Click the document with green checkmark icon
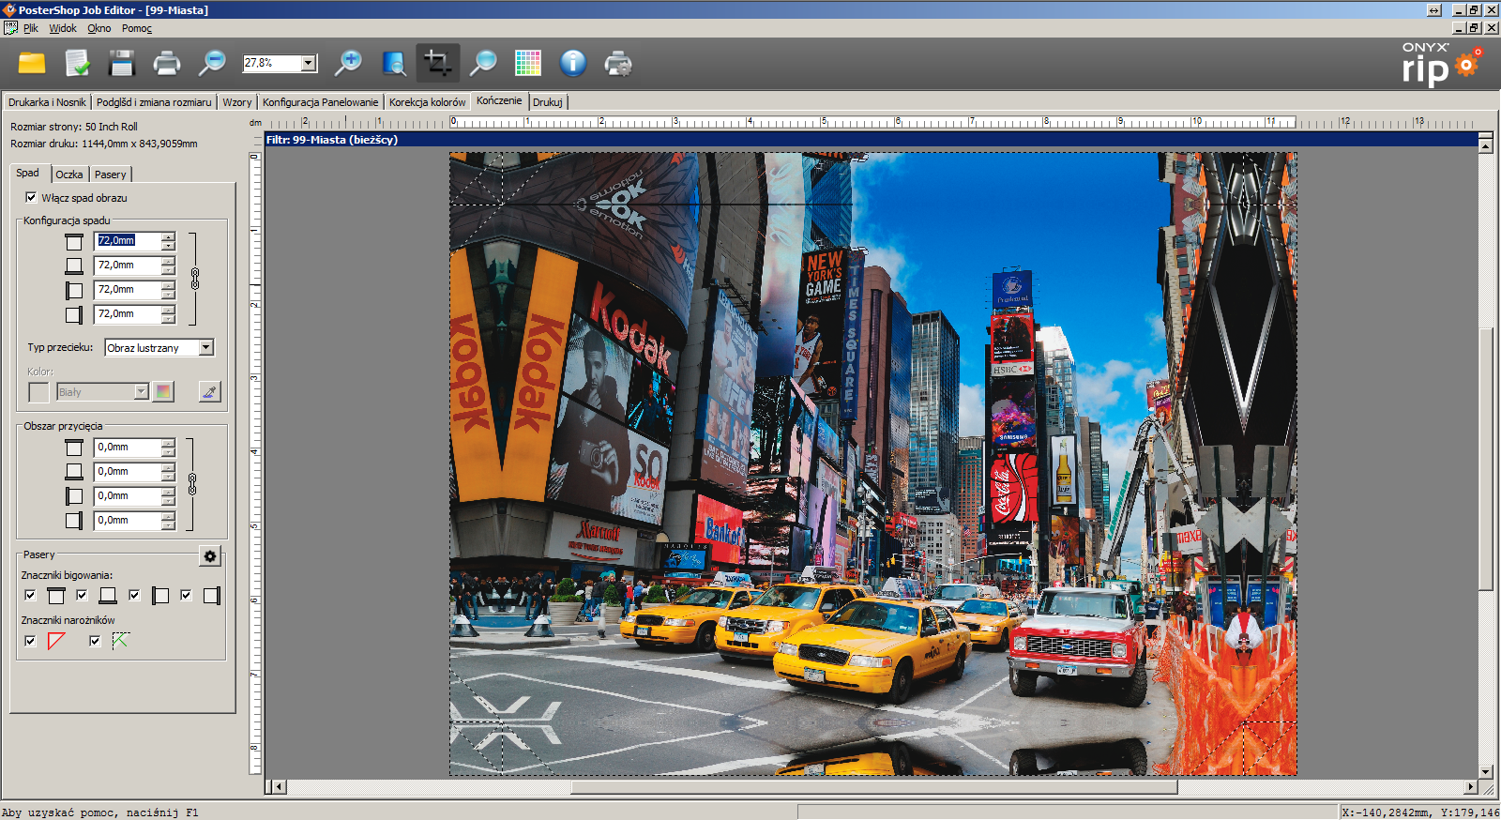 pos(77,64)
